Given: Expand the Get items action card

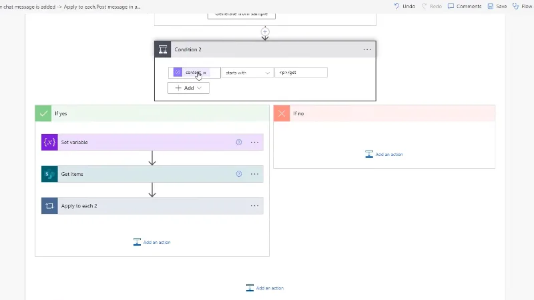Looking at the screenshot, I should [152, 174].
